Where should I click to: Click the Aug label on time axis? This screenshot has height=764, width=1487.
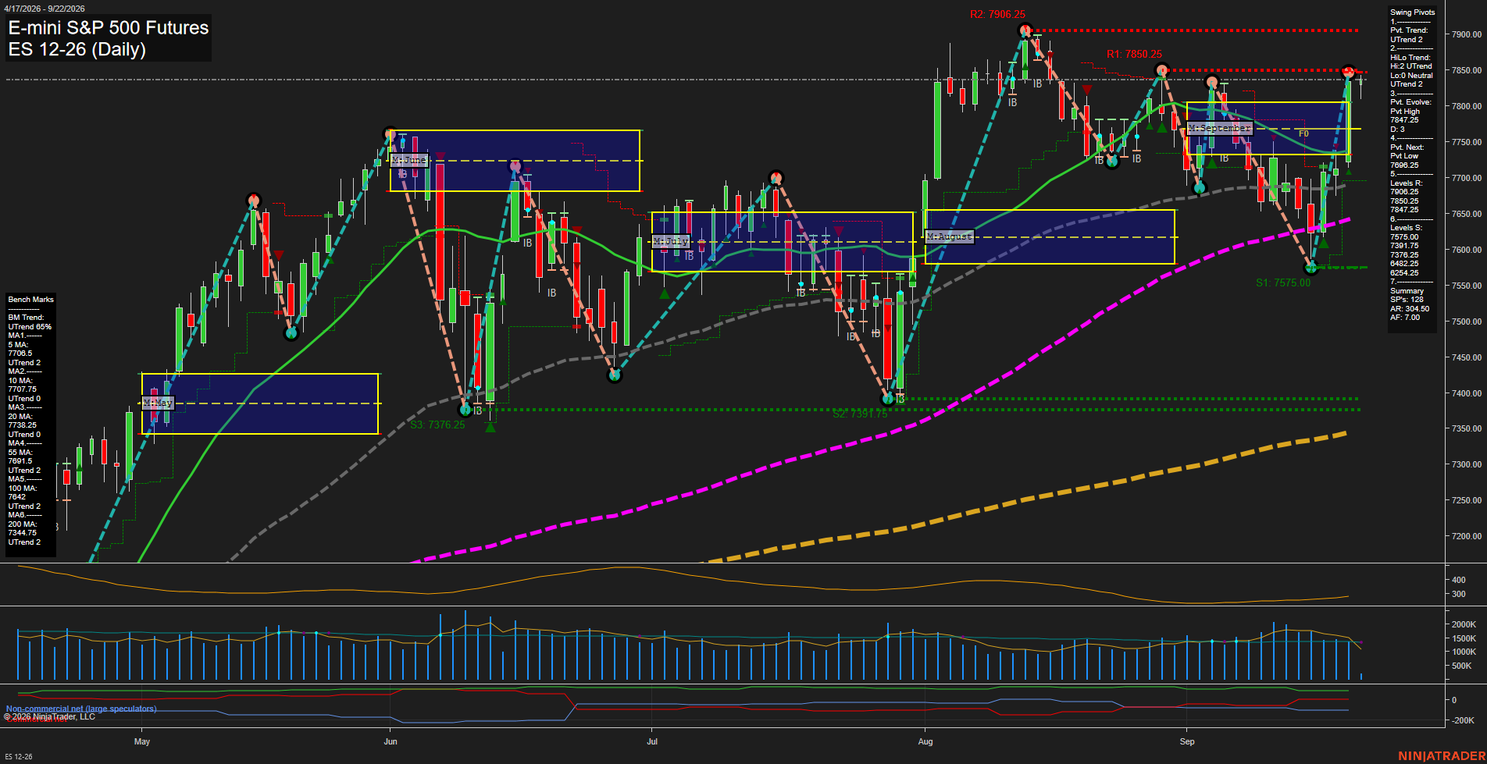point(925,742)
